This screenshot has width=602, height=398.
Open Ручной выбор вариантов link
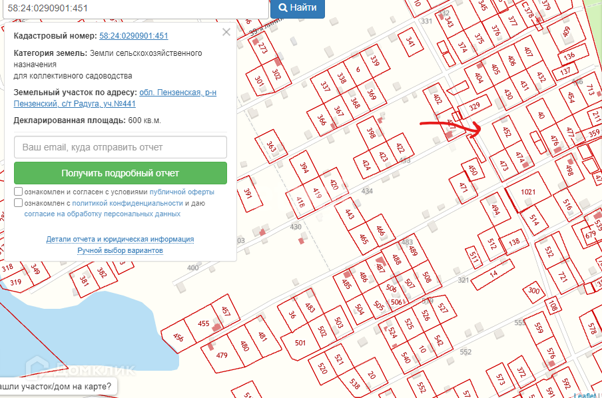(120, 250)
